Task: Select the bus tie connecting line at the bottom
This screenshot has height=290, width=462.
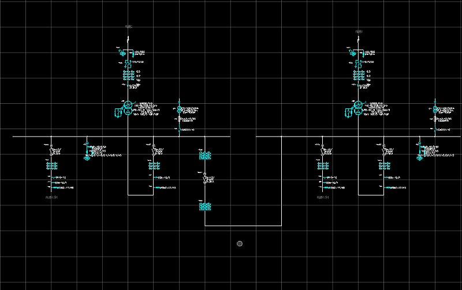Action: [x=243, y=225]
